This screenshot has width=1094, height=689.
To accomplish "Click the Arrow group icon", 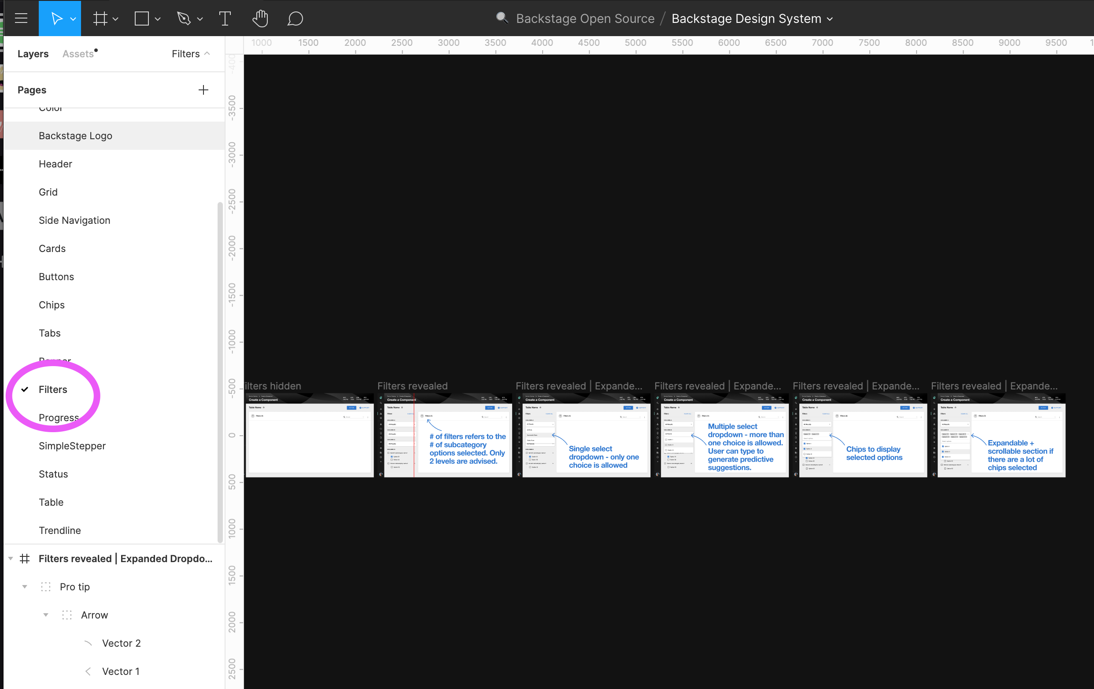I will click(67, 615).
